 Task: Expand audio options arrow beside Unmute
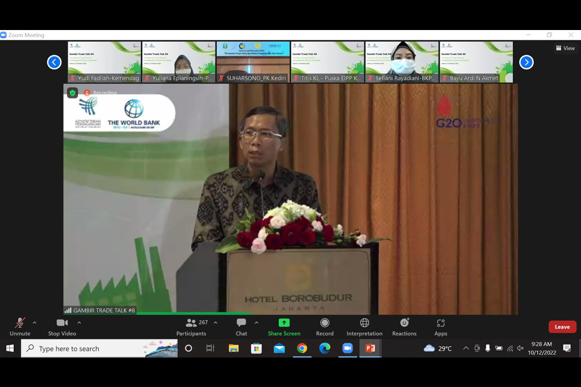click(x=35, y=323)
